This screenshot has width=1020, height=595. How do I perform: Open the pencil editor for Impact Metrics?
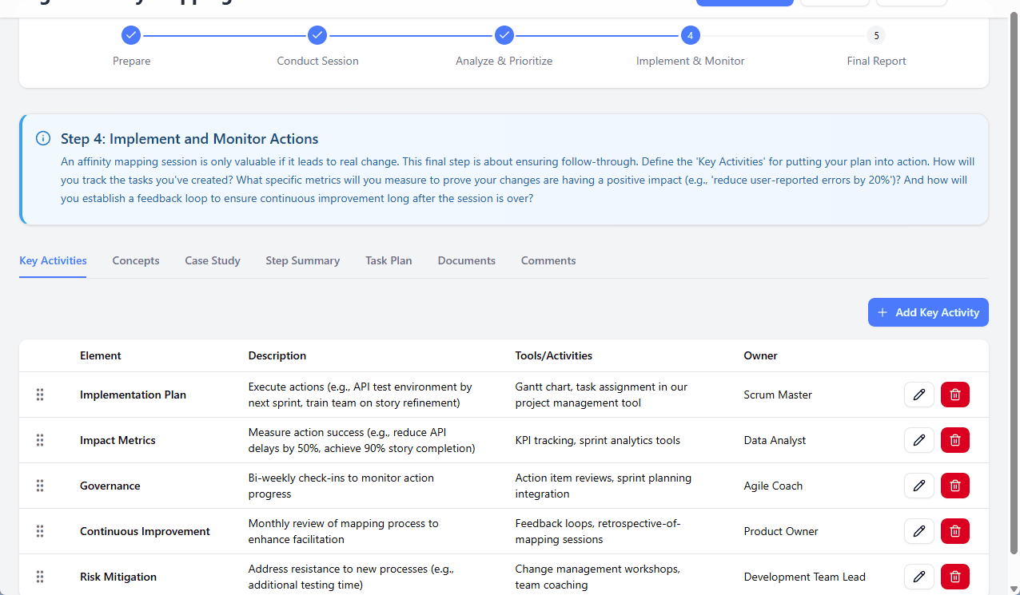918,439
